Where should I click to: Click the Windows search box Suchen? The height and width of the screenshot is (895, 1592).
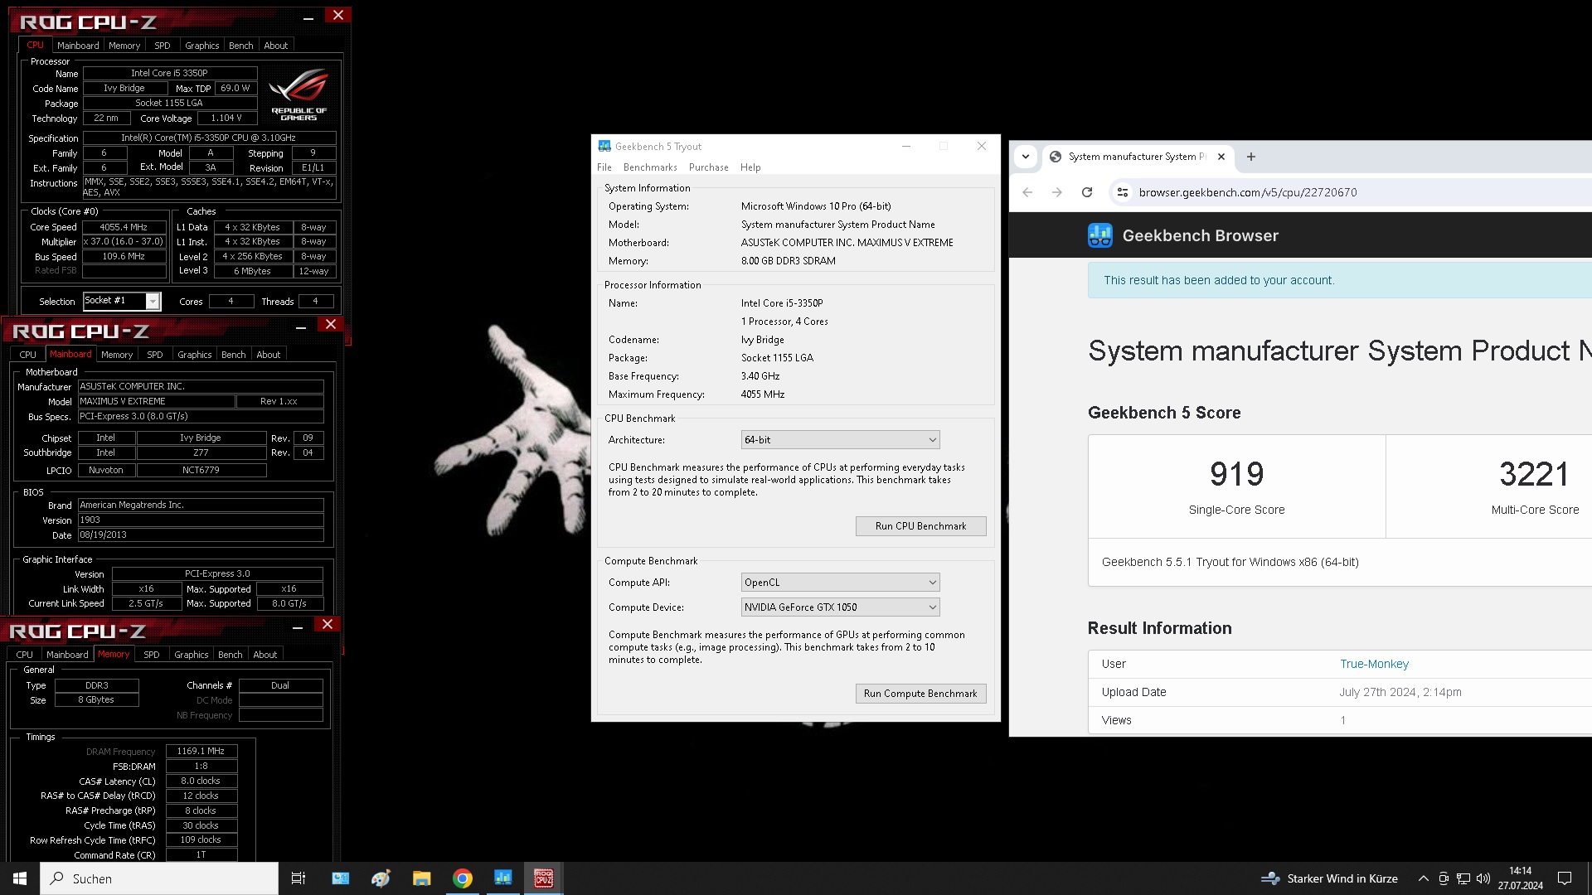tap(159, 878)
